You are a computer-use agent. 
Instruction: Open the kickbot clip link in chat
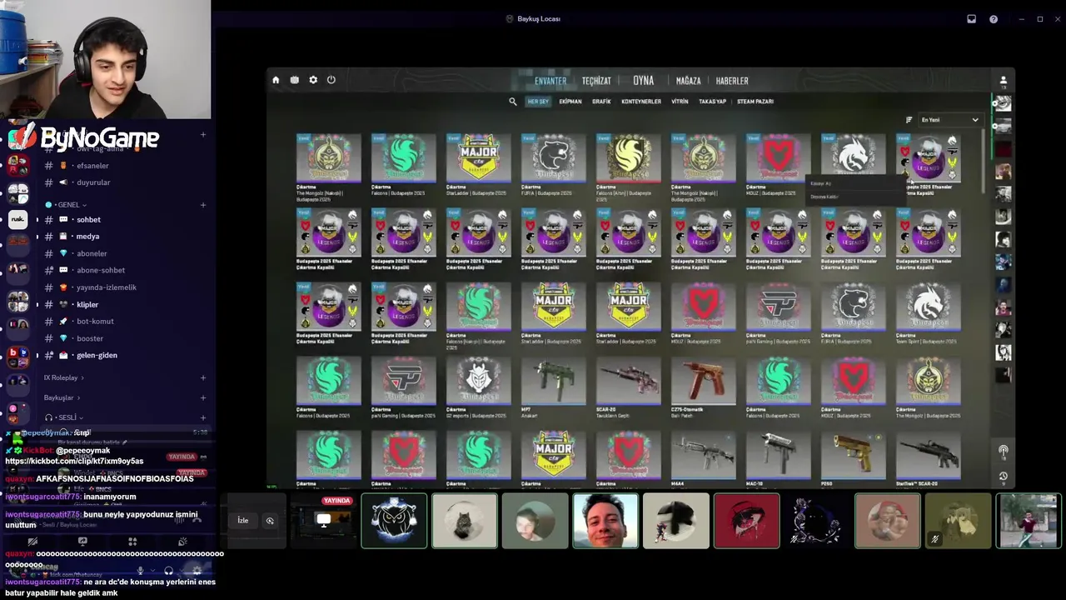[74, 461]
